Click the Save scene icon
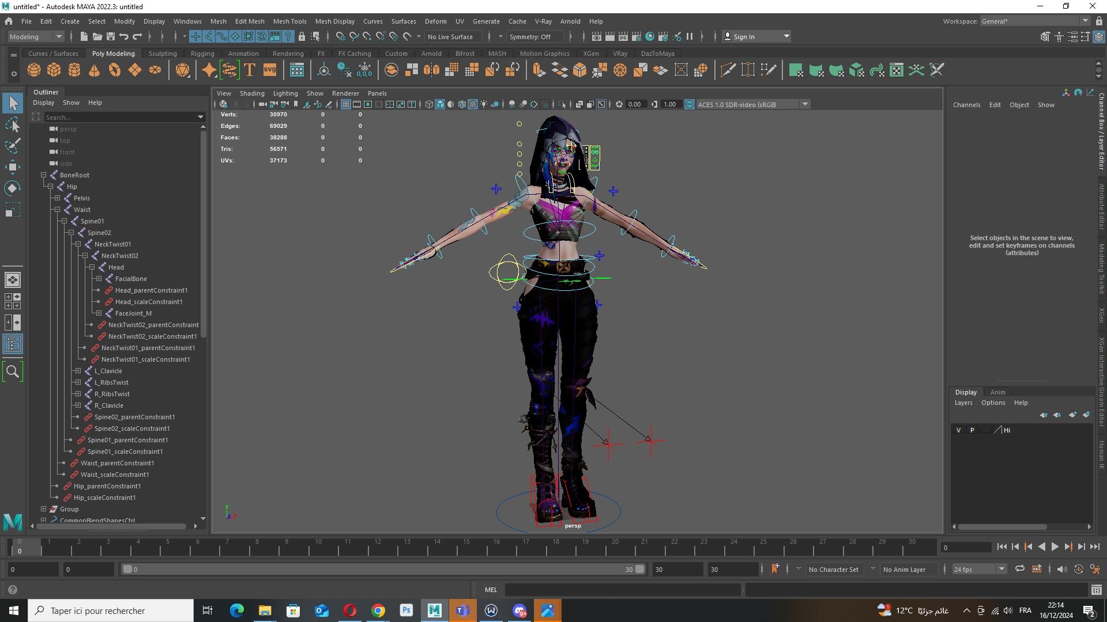This screenshot has width=1107, height=622. (110, 36)
